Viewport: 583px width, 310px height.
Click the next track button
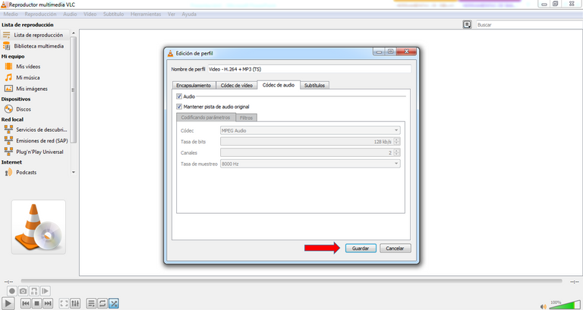(x=48, y=303)
